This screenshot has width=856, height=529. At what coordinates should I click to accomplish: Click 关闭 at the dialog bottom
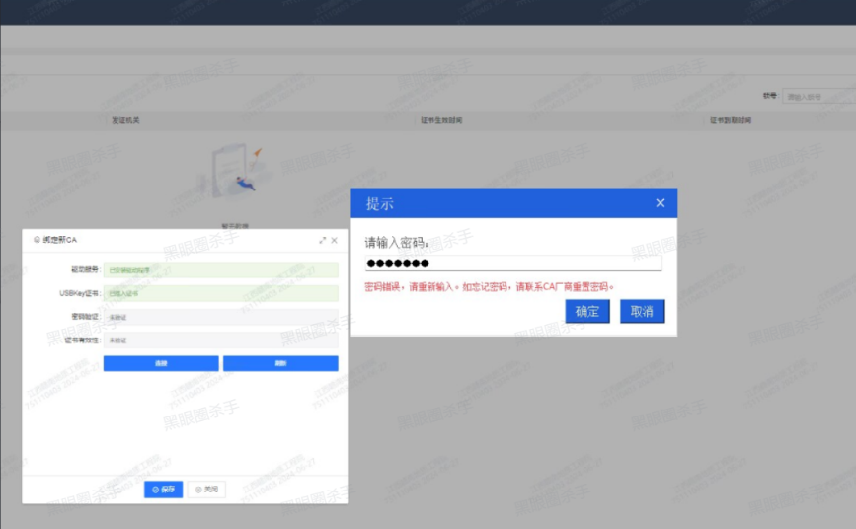206,490
